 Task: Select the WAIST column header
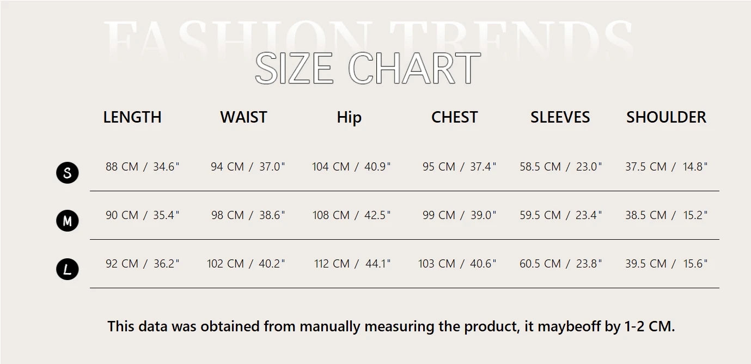click(x=243, y=117)
